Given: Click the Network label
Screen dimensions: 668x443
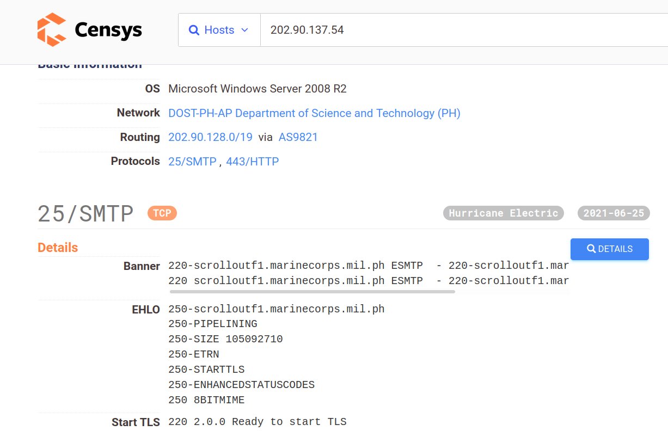Looking at the screenshot, I should [x=138, y=113].
